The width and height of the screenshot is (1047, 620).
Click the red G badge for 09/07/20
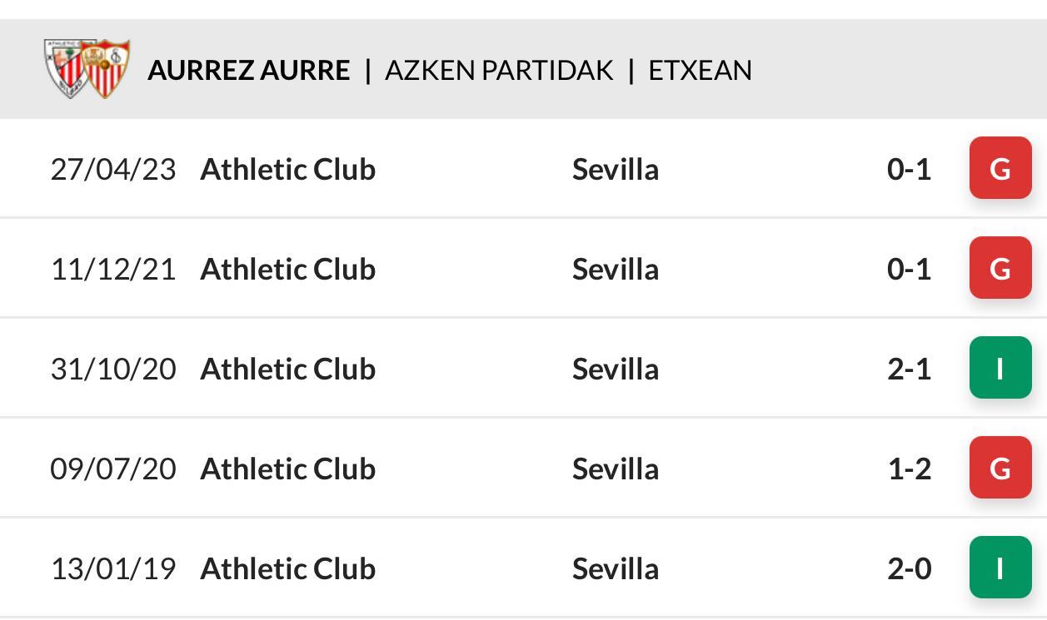[x=1000, y=468]
